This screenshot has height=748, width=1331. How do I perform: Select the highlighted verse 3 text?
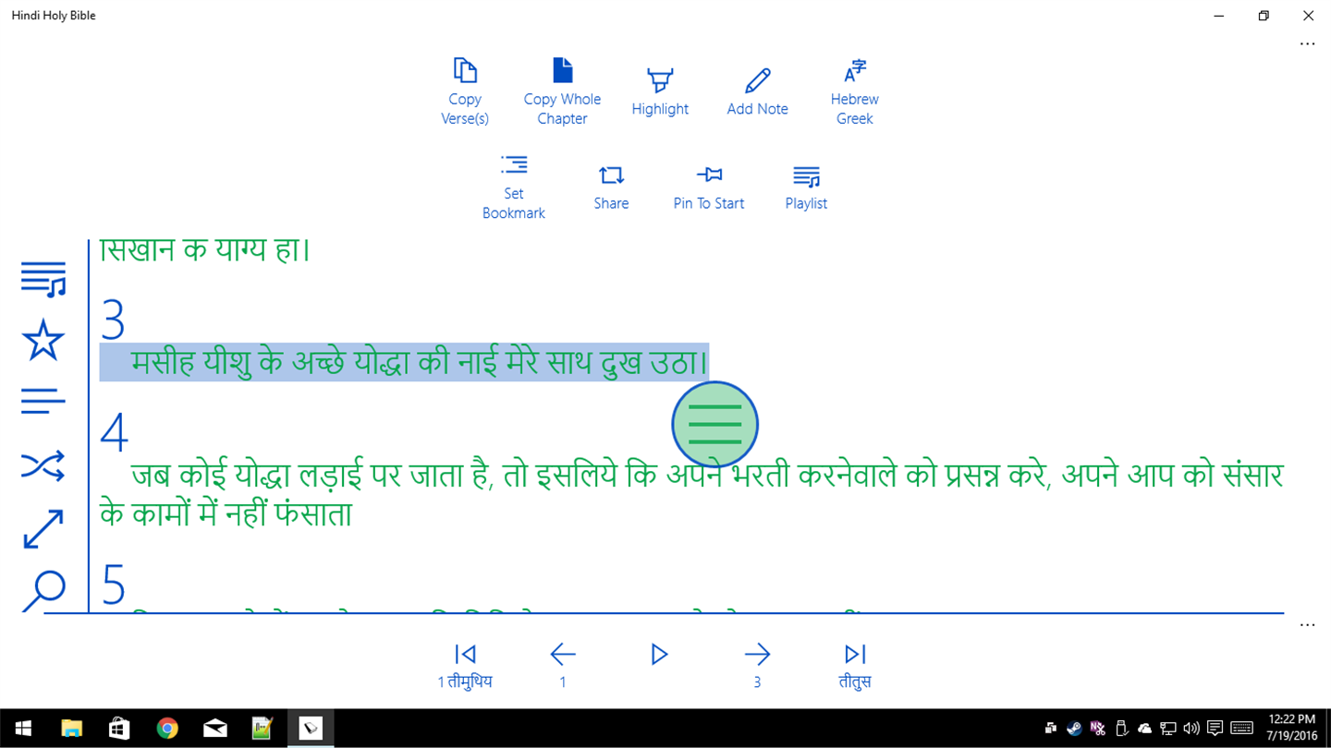tap(404, 362)
